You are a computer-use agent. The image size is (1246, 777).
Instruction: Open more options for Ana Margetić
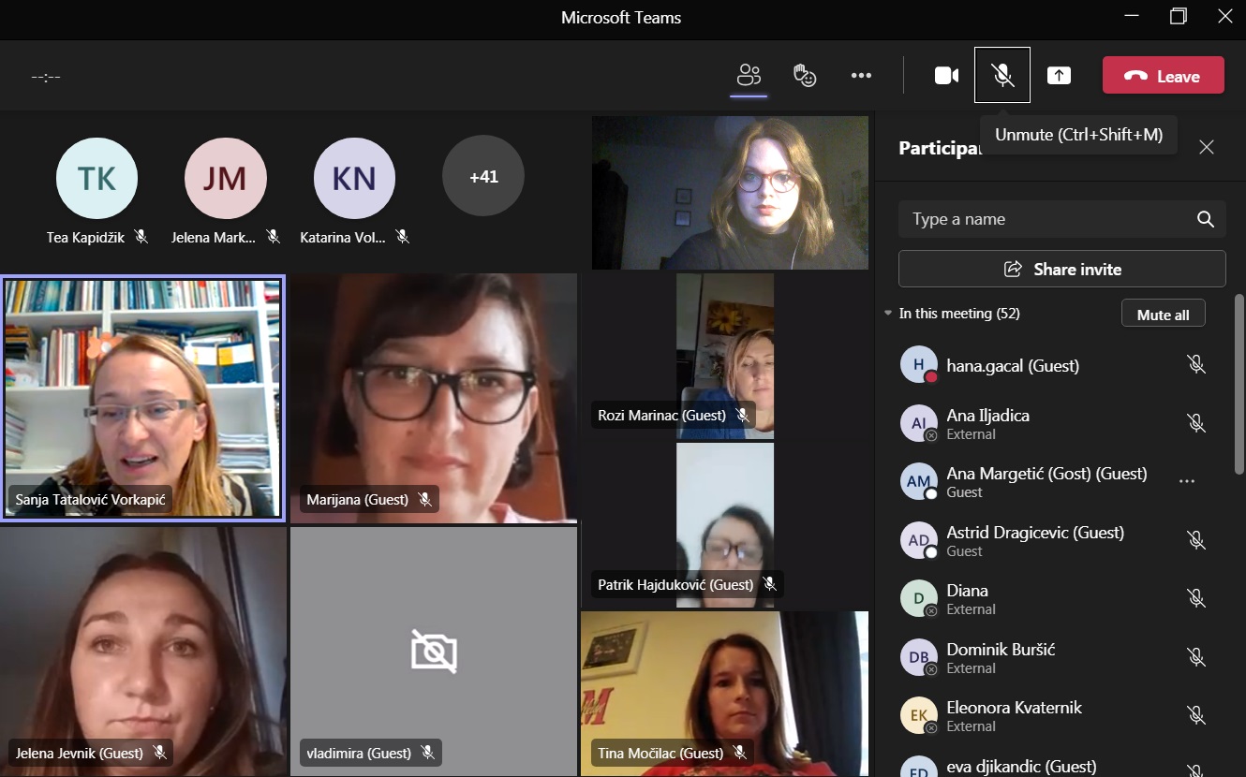coord(1187,481)
